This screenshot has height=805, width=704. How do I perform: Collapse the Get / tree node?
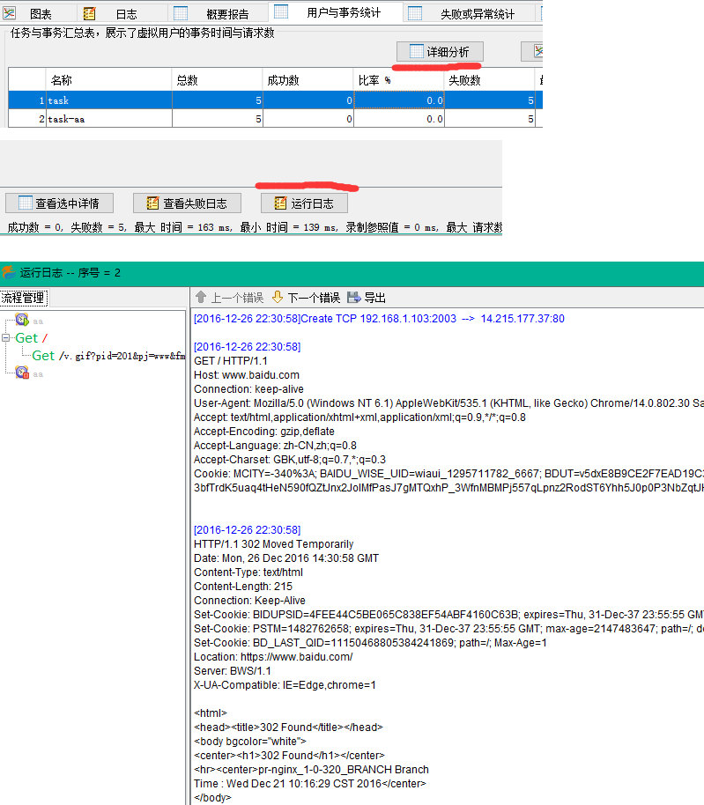[x=7, y=338]
